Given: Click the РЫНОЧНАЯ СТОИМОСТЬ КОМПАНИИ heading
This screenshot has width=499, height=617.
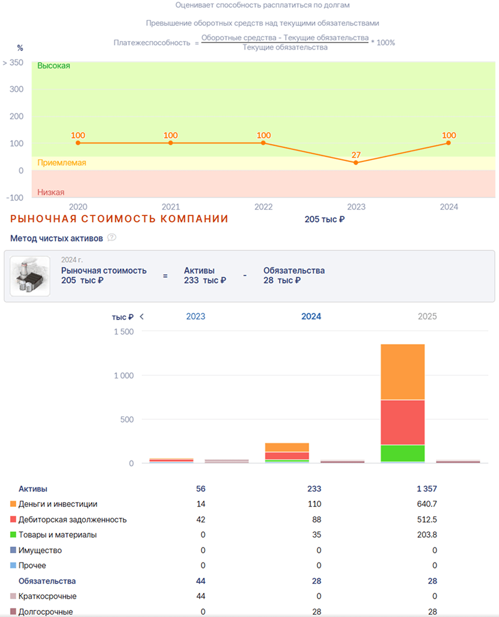Looking at the screenshot, I should pos(119,219).
